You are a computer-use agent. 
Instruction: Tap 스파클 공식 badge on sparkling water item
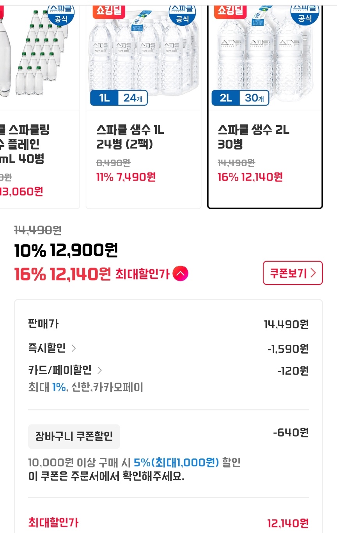click(x=61, y=14)
